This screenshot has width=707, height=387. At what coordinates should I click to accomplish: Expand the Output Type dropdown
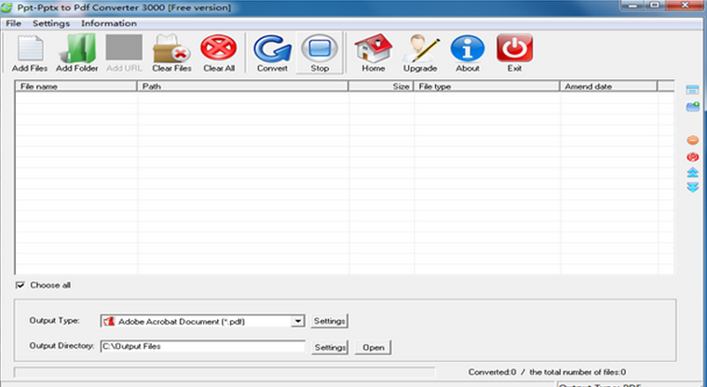pos(297,321)
